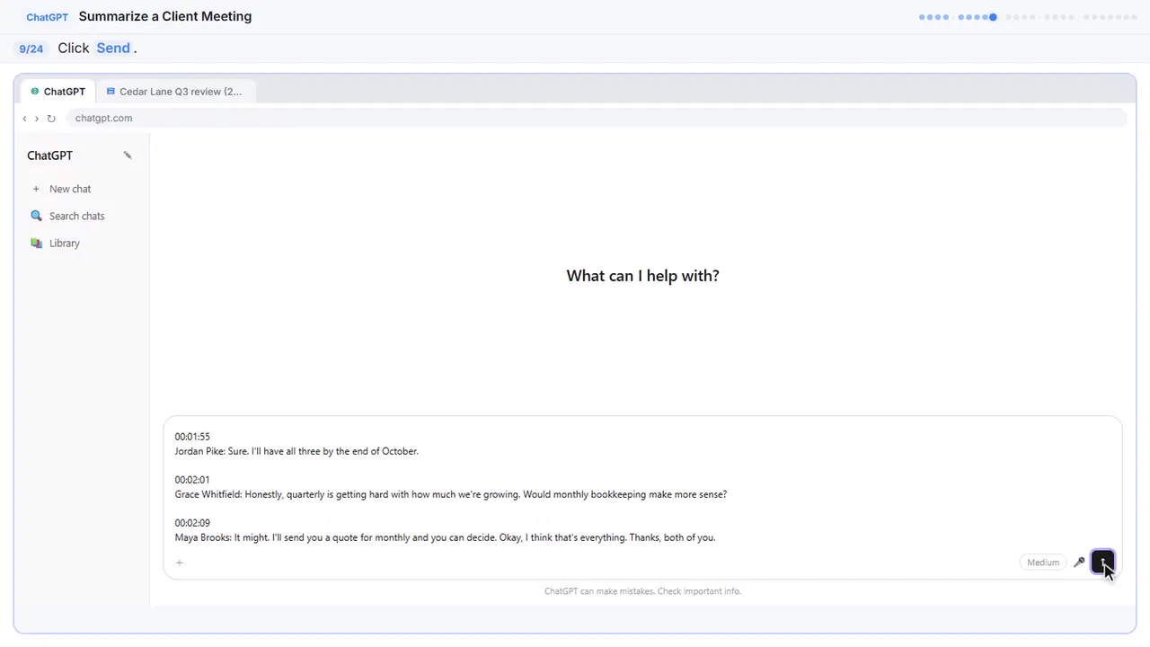Open the Cedar Lane Q3 review tab
The width and height of the screenshot is (1150, 647).
(174, 92)
